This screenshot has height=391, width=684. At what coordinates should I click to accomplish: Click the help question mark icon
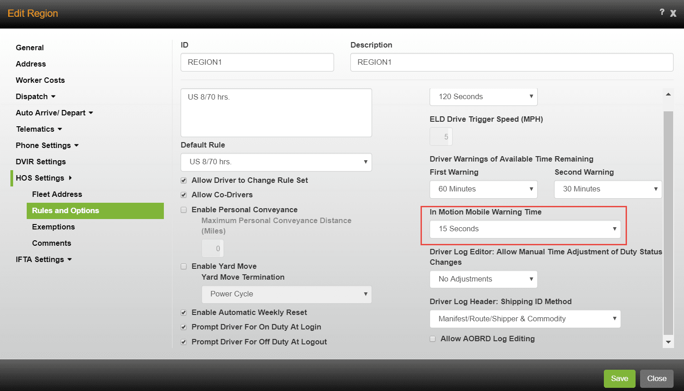[662, 13]
